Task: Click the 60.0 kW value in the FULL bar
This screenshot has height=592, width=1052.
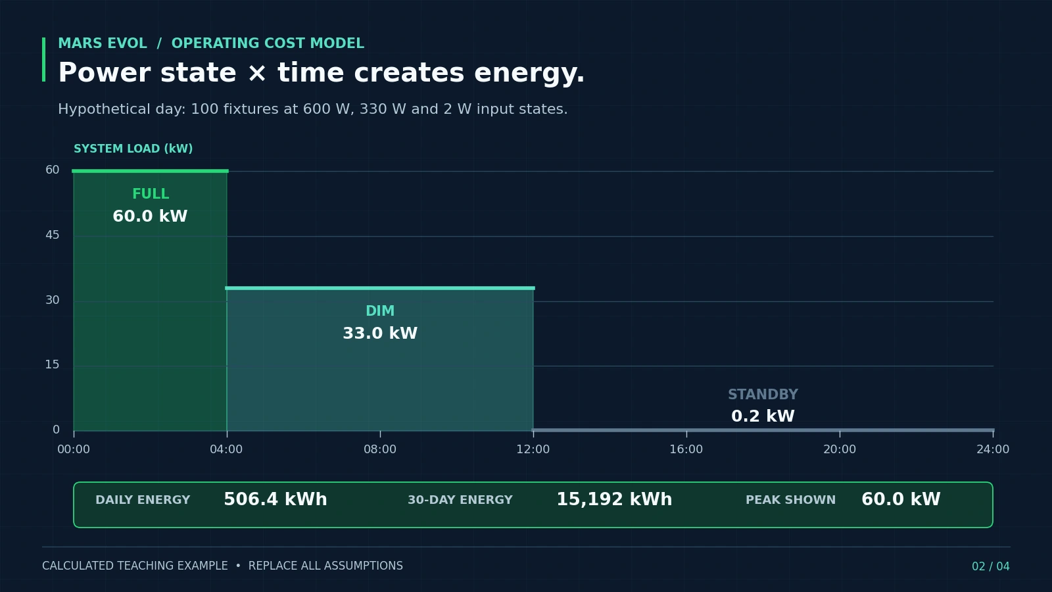Action: point(150,216)
